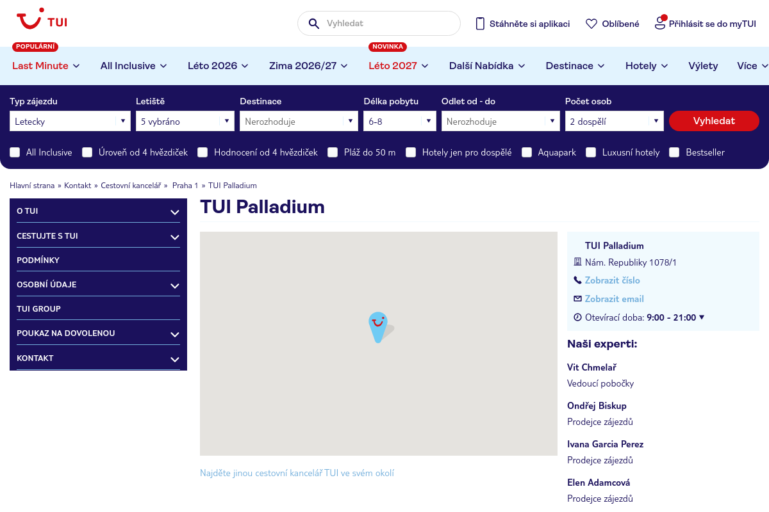Image resolution: width=769 pixels, height=512 pixels.
Task: Open the Více menu
Action: click(752, 66)
